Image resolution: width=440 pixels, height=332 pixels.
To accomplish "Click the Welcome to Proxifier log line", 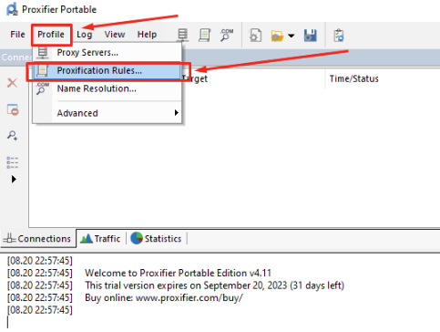I will coord(178,273).
